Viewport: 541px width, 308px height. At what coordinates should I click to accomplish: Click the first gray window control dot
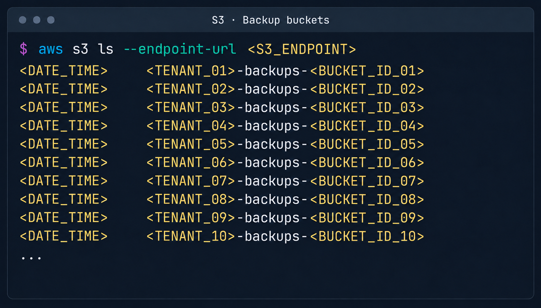(x=22, y=20)
